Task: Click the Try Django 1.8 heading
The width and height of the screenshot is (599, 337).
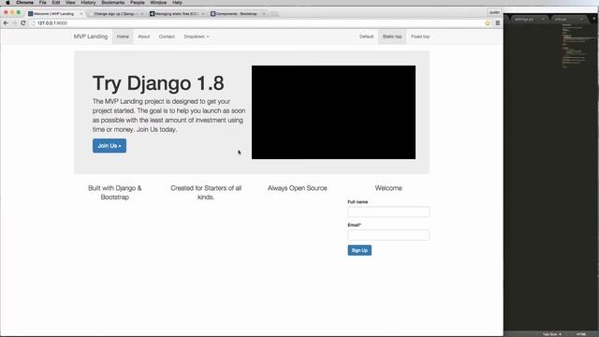Action: click(x=158, y=83)
